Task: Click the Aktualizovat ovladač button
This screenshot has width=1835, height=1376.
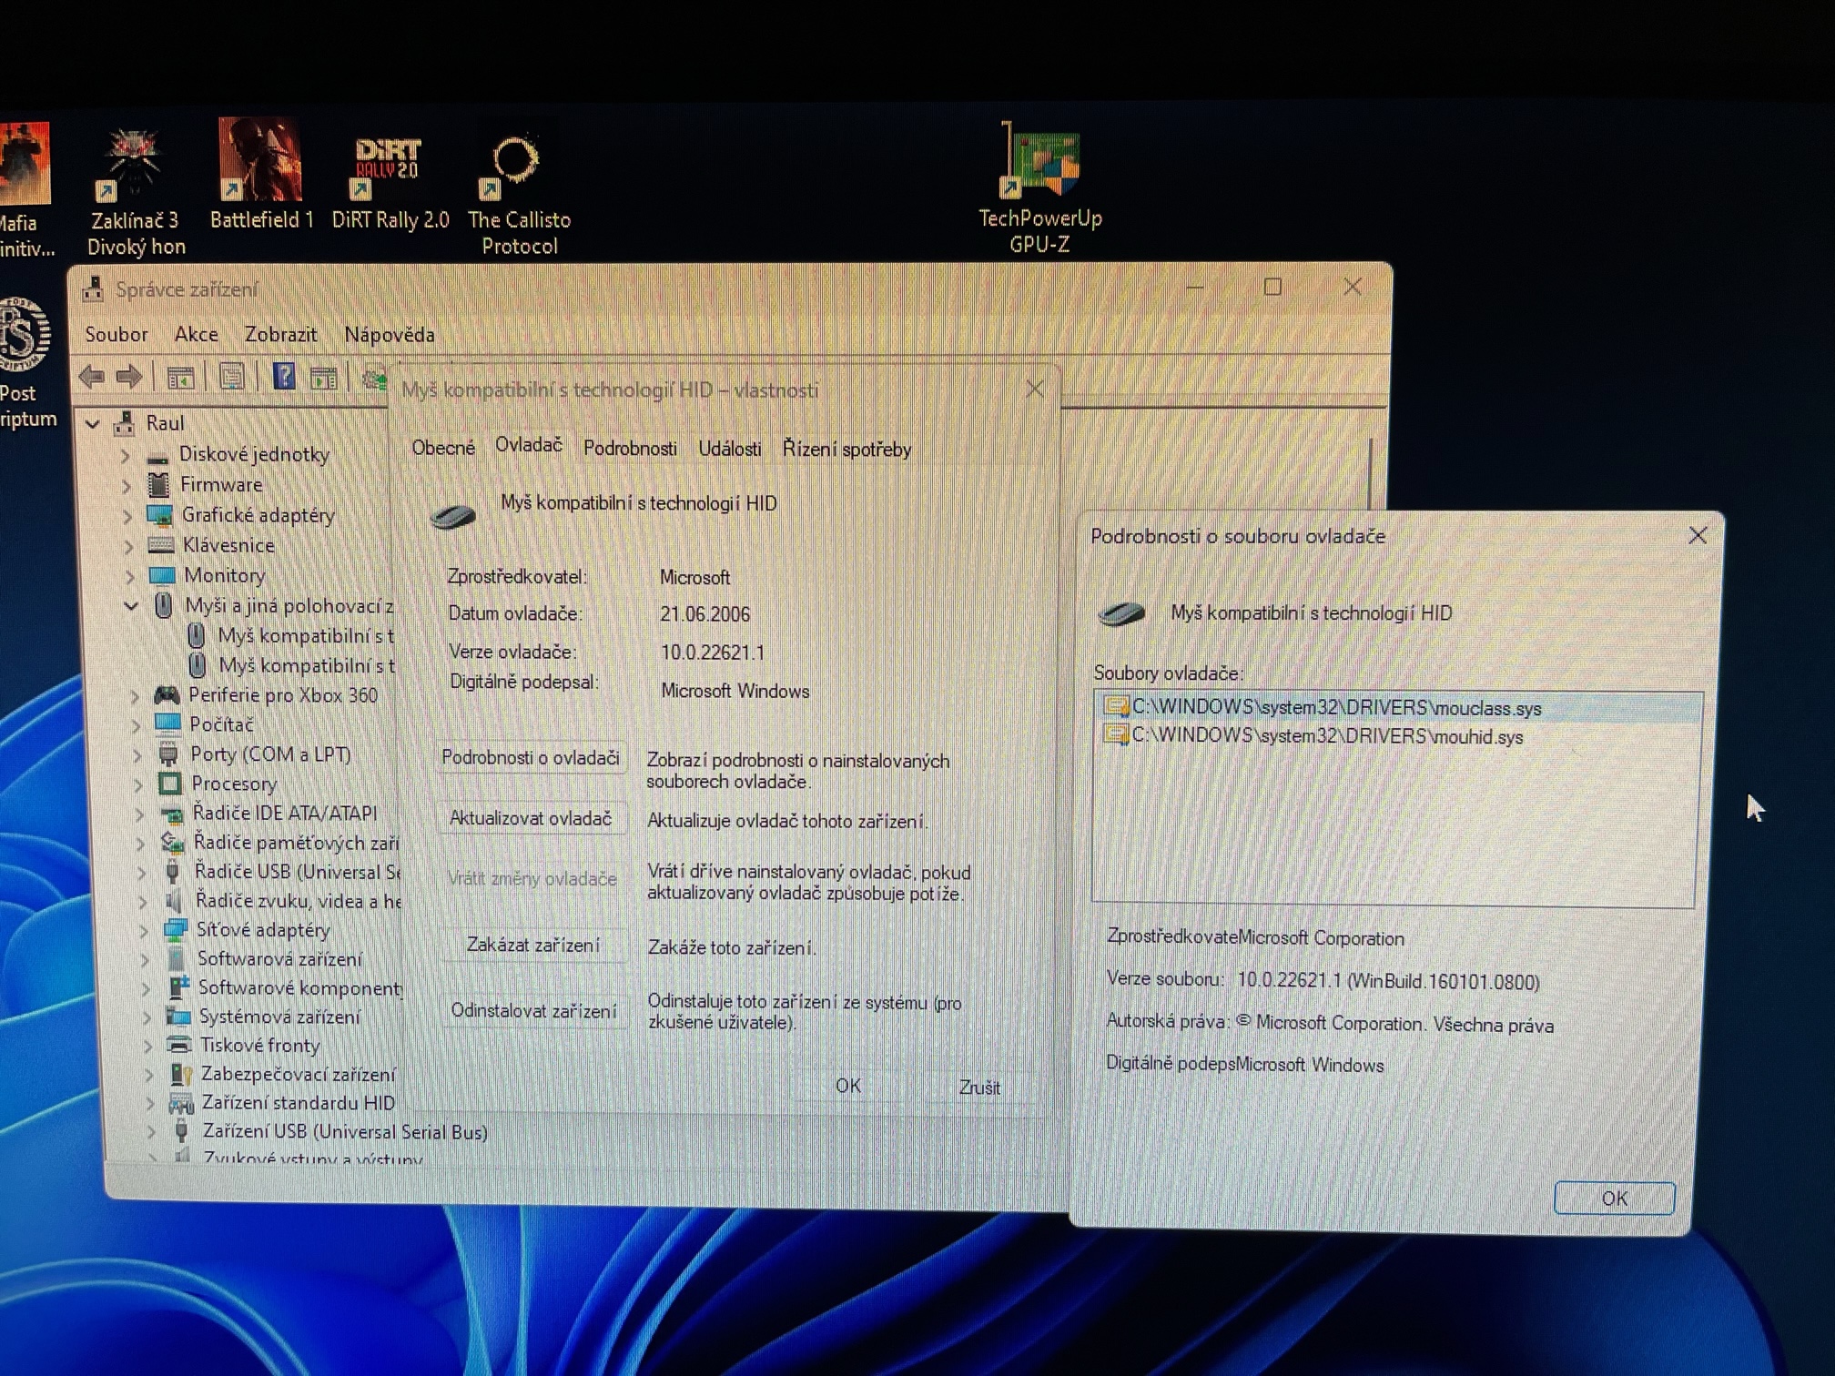Action: (531, 818)
